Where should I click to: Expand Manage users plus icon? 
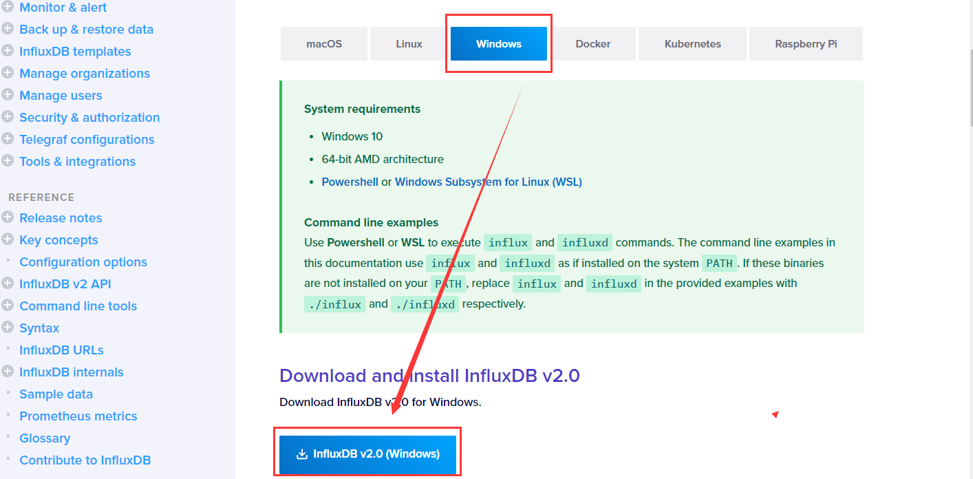(8, 95)
